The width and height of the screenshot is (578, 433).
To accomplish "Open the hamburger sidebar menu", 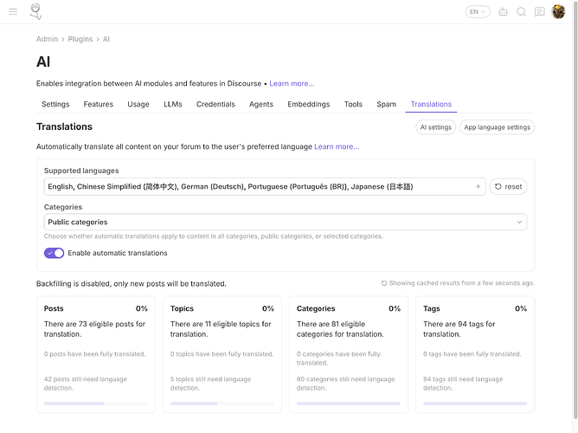I will pos(13,12).
